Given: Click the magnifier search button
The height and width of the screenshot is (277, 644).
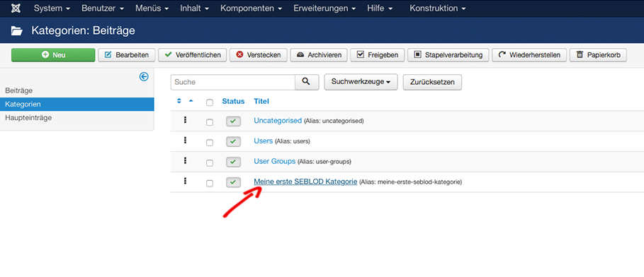Looking at the screenshot, I should point(307,82).
